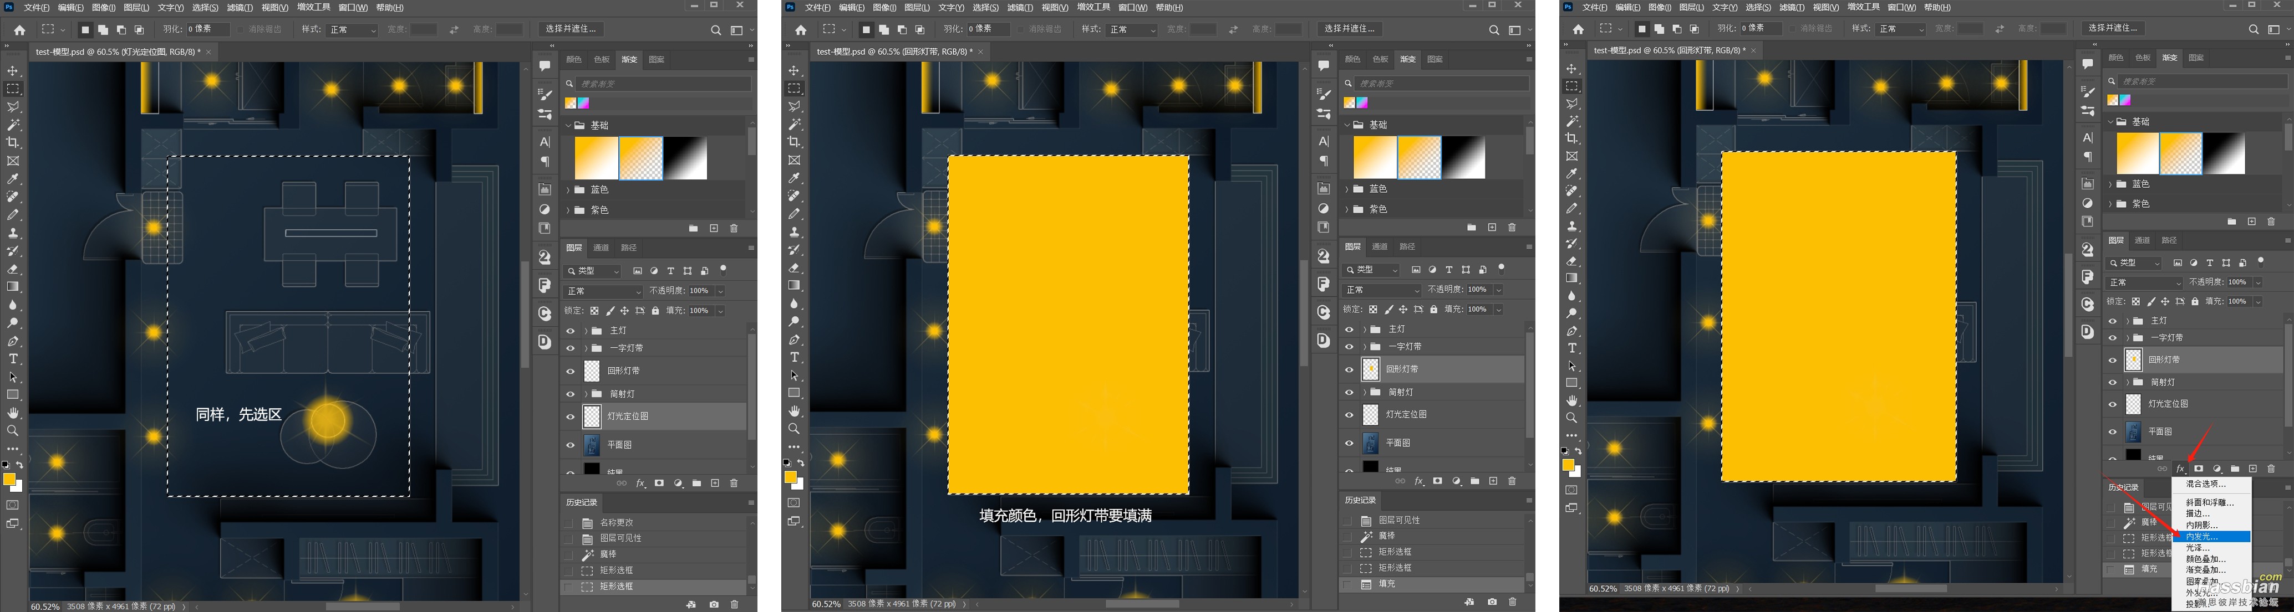Hide the 主灯 group in the left window
Screen dimensions: 2294x612
pos(571,330)
